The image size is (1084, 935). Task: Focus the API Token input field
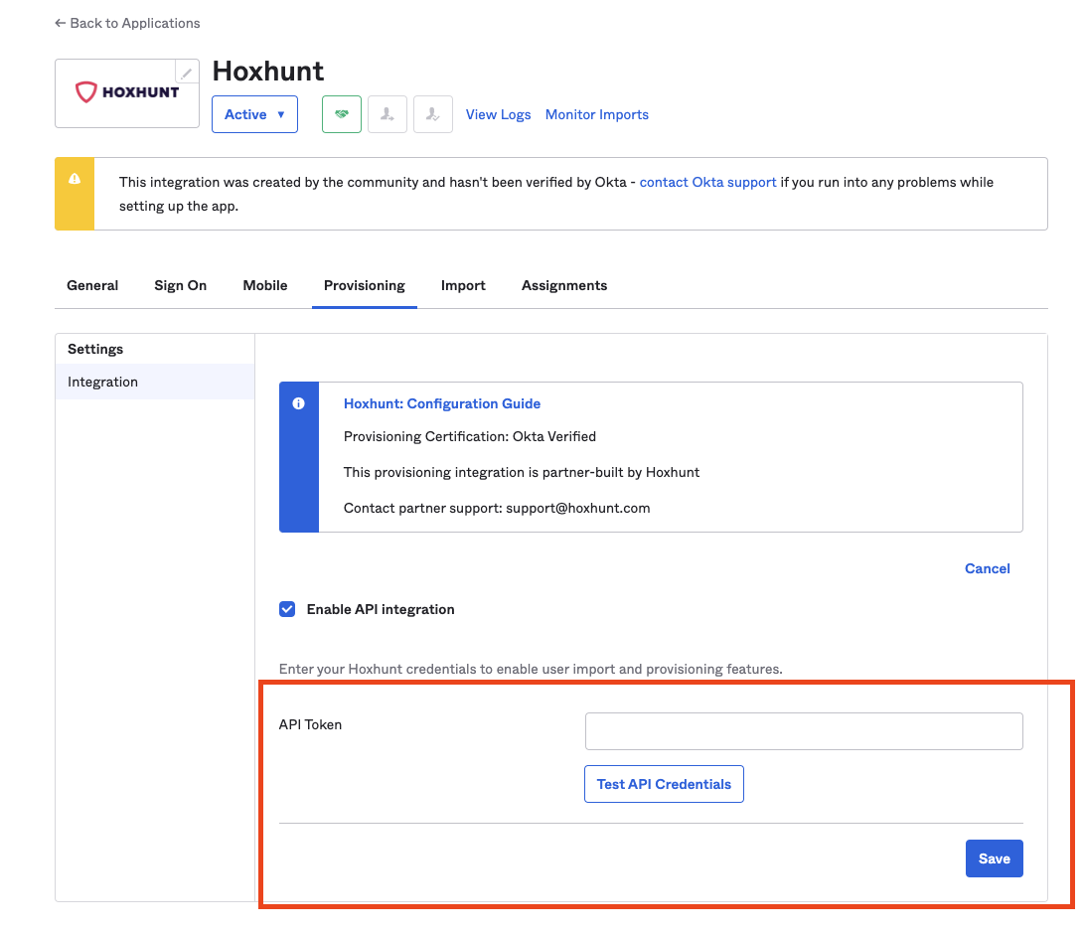804,731
